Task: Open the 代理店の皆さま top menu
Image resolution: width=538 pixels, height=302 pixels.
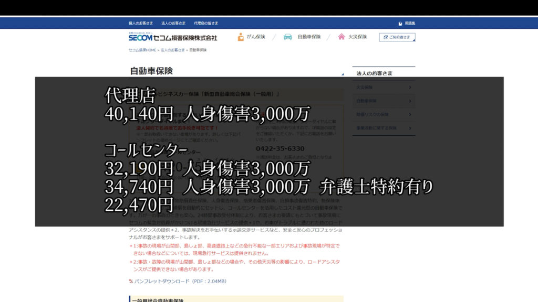Action: point(206,24)
